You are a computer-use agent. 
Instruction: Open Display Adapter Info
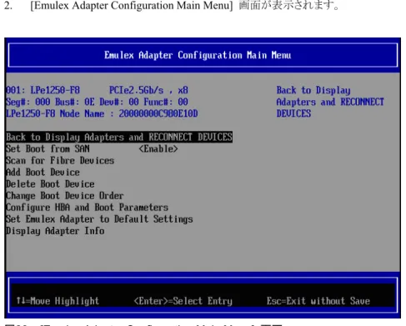55,231
